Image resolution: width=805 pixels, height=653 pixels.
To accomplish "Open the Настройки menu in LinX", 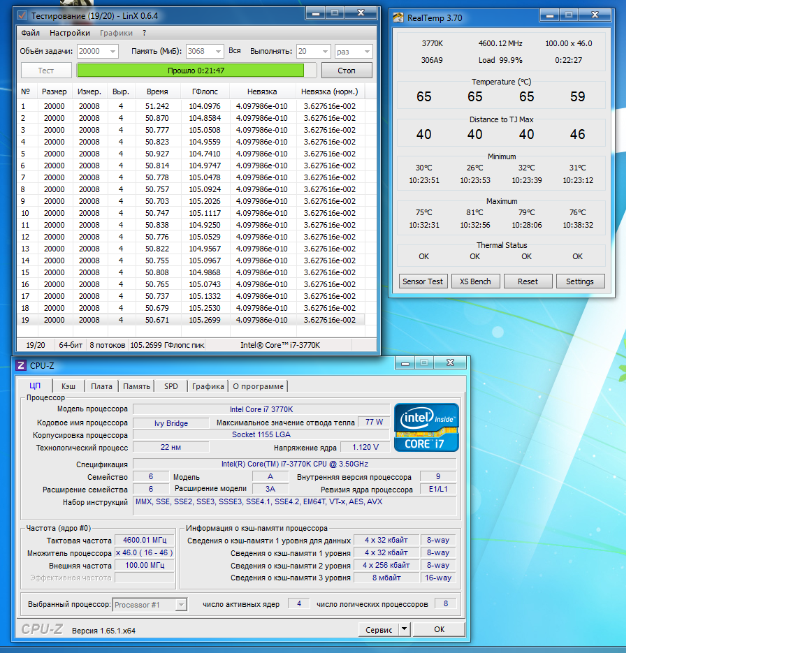I will click(70, 33).
